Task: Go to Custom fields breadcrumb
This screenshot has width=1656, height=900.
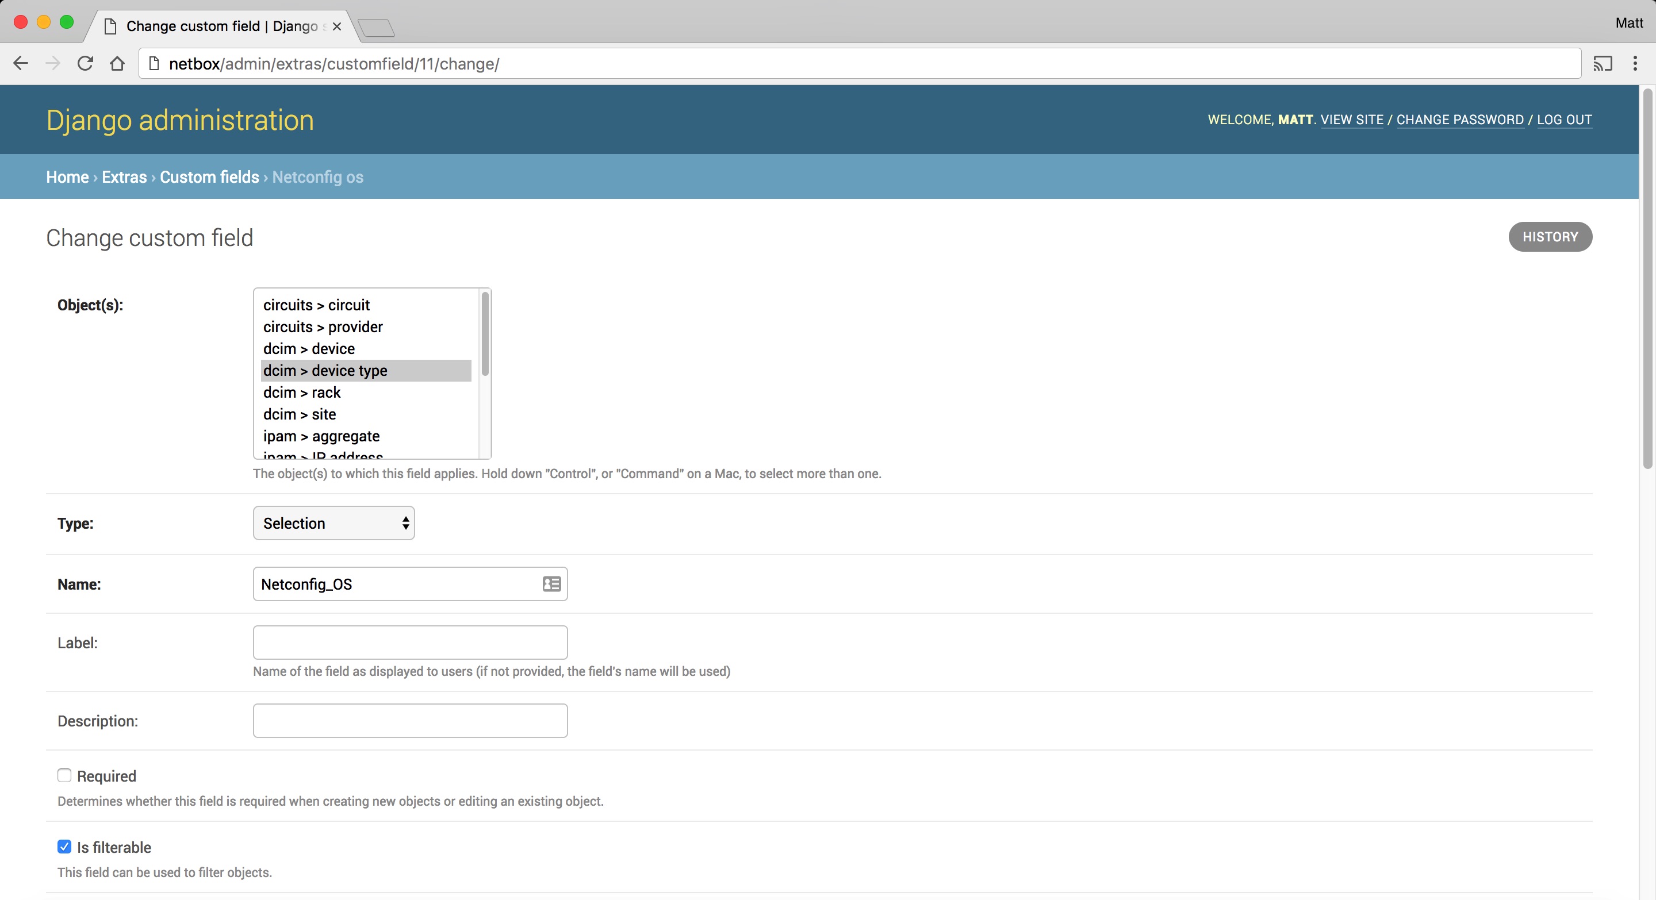Action: [209, 178]
